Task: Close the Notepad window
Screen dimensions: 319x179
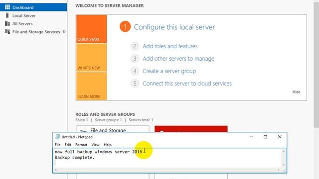Action: point(280,137)
